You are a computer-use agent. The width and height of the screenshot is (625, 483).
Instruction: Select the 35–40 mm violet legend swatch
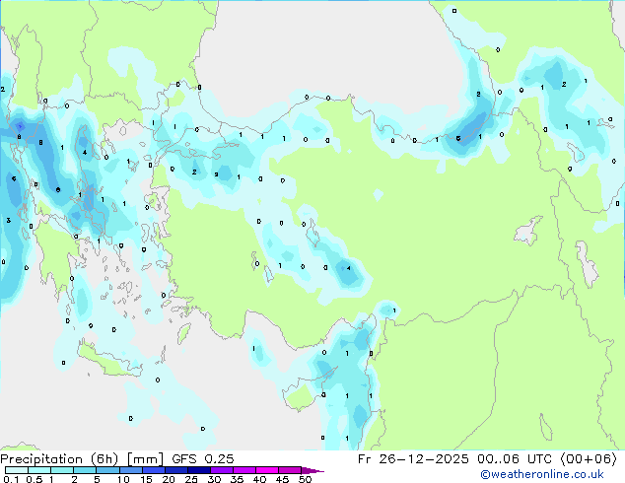pyautogui.click(x=244, y=470)
